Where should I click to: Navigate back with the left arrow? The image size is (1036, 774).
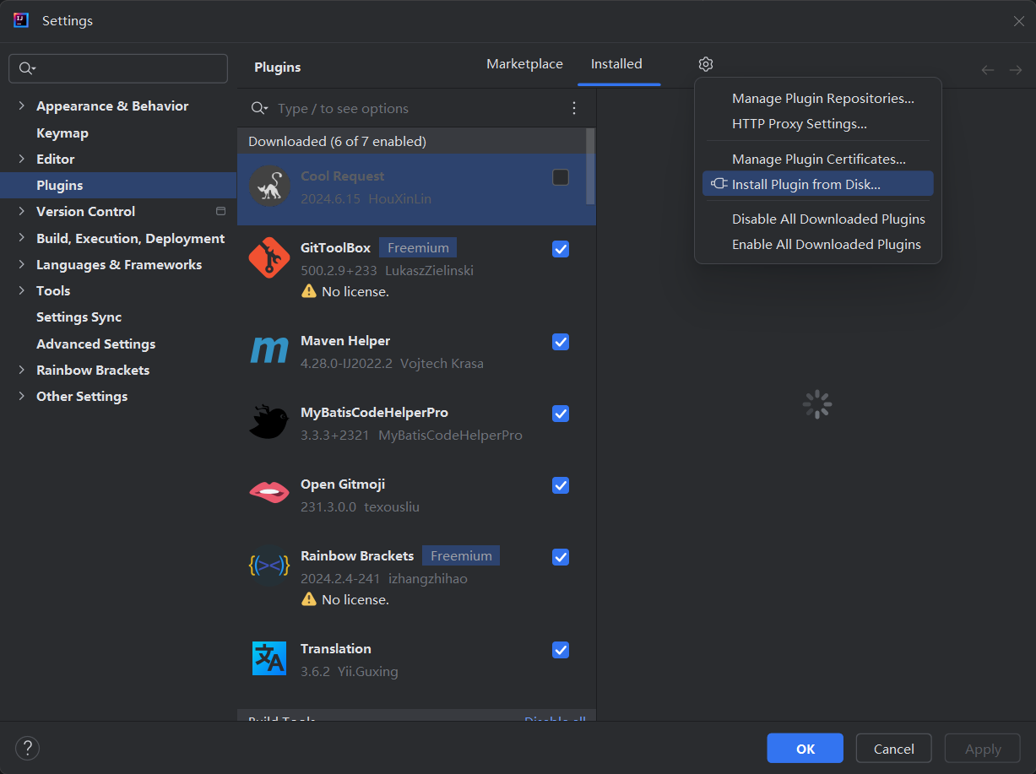(988, 70)
